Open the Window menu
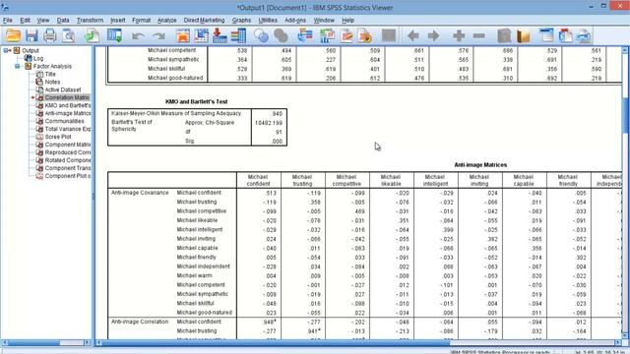Screen dimensions: 630x354 [x=324, y=20]
